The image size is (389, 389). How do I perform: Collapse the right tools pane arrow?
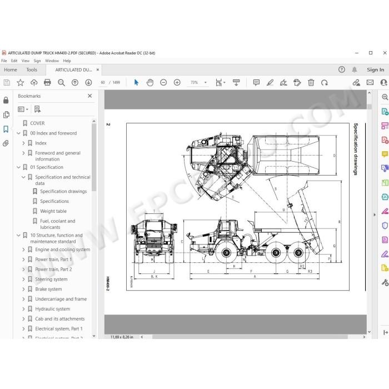click(375, 215)
